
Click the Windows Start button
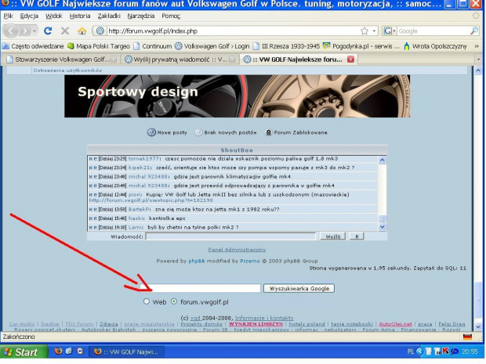point(24,352)
